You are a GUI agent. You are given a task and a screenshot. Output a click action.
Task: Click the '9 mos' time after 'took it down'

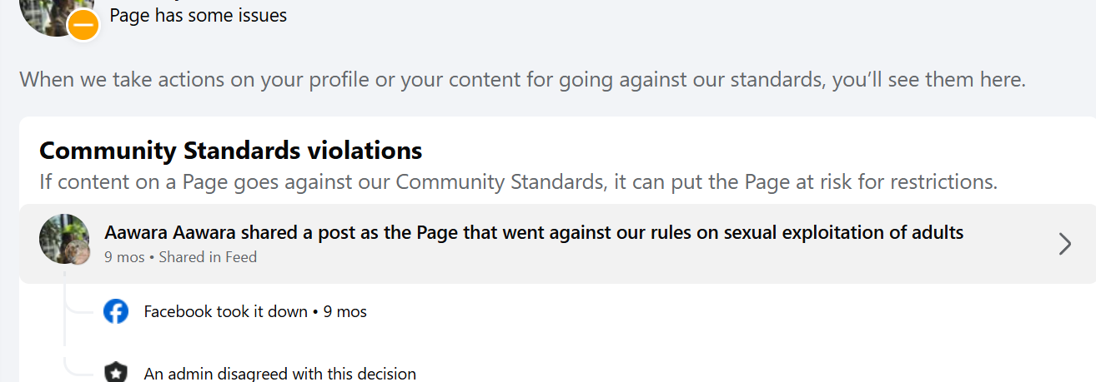tap(345, 312)
